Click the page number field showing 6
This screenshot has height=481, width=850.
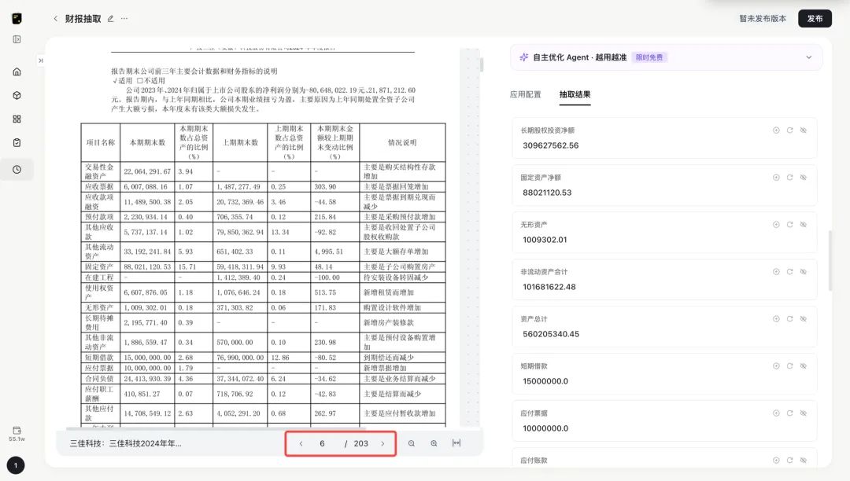point(322,443)
